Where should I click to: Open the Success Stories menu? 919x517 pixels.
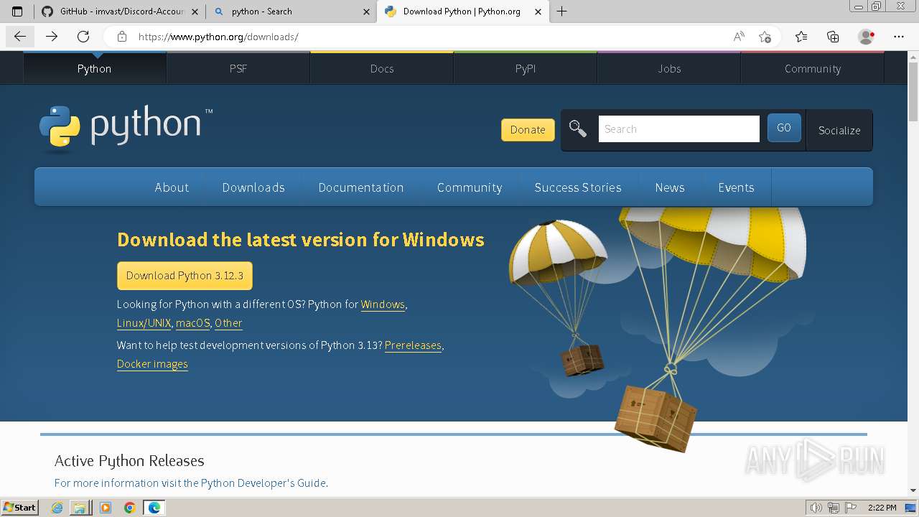point(578,187)
